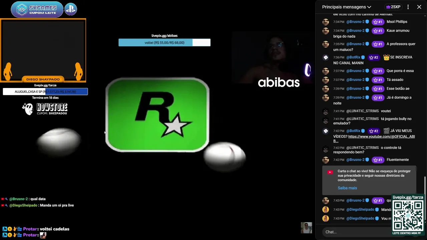Click the @BotRix username on 'SE INSCREVA' message
The image size is (427, 240).
[x=353, y=57]
